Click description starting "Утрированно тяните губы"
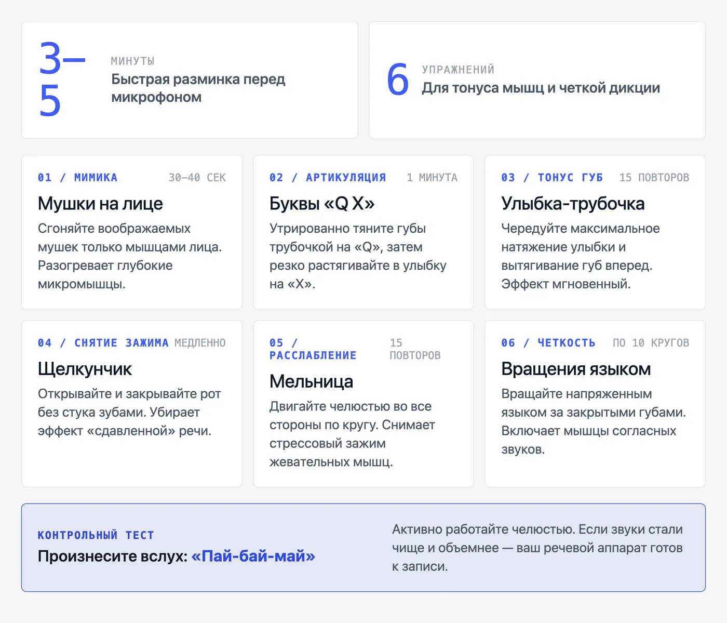 [x=358, y=256]
